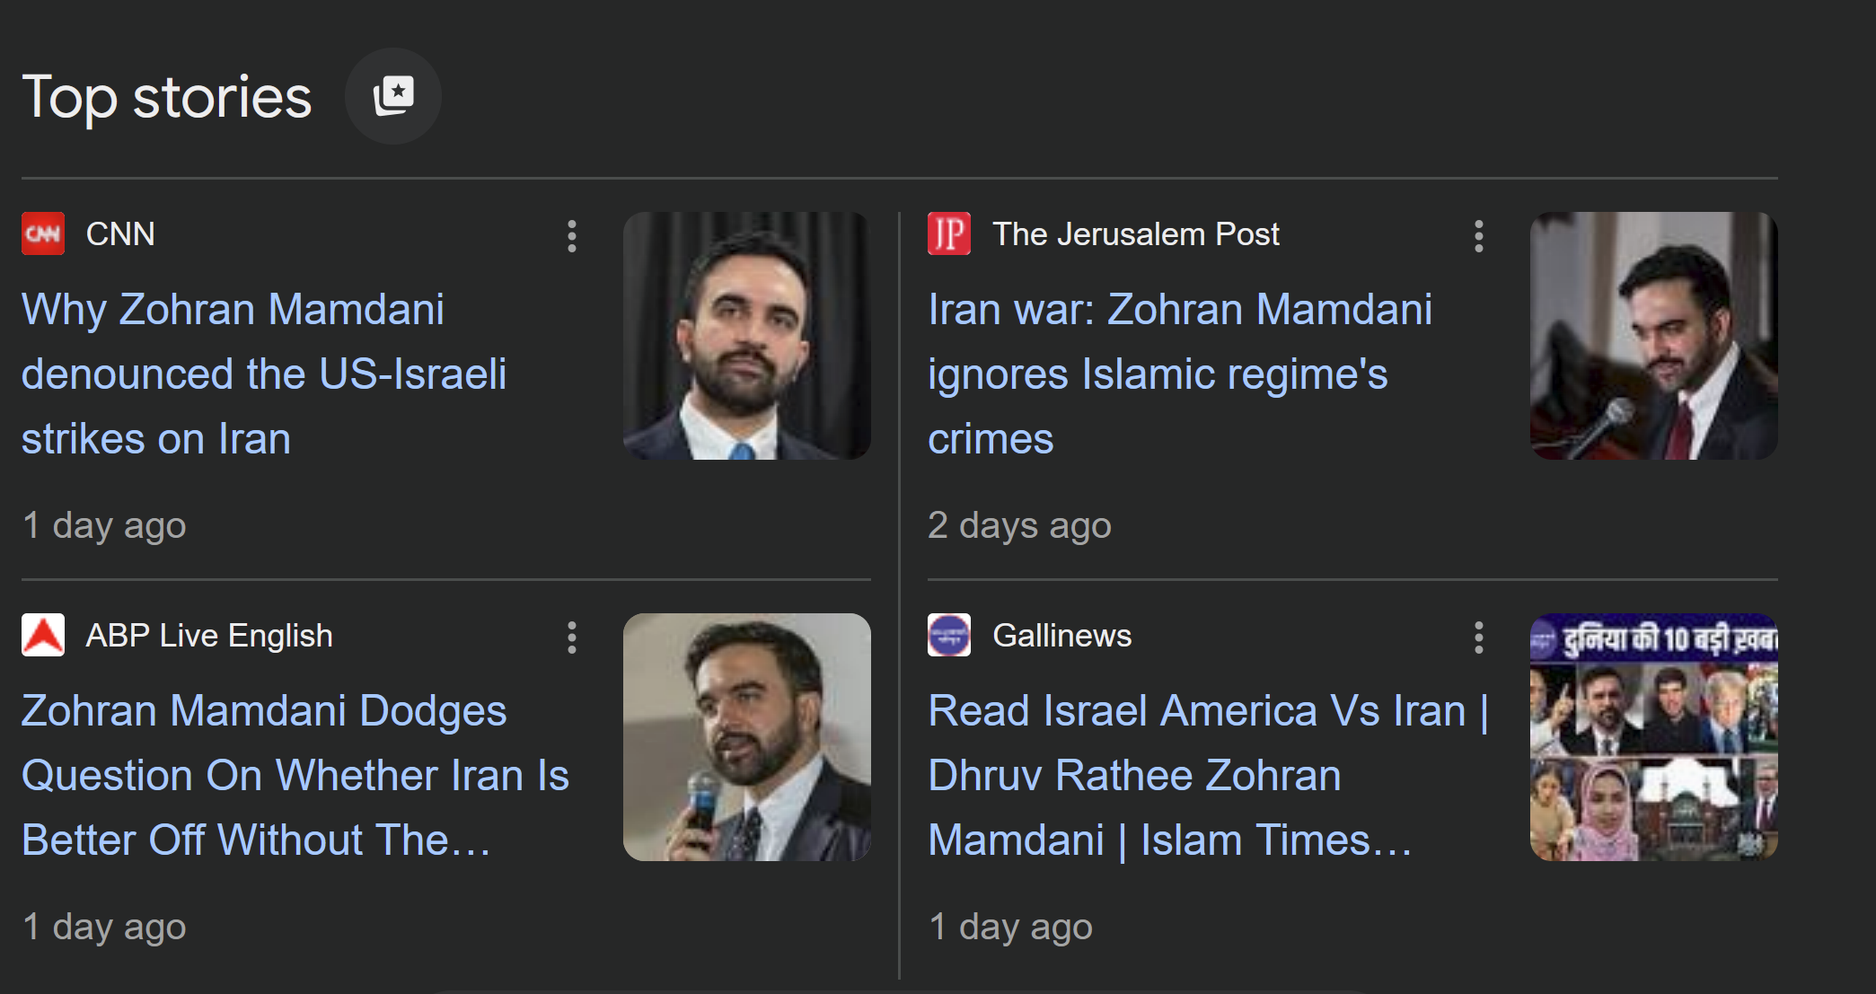Click the saved collections icon beside Top stories
Image resolution: width=1876 pixels, height=994 pixels.
[x=392, y=96]
